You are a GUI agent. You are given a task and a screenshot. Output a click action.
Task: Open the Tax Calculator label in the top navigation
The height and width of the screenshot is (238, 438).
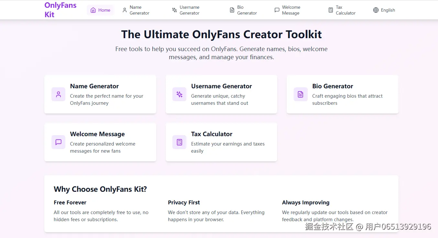tap(345, 10)
